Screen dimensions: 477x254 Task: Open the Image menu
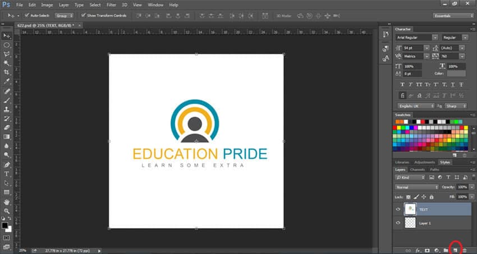[x=47, y=5]
